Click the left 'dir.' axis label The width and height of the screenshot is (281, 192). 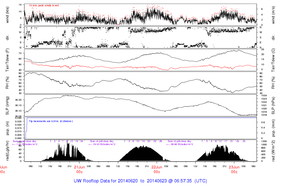coord(8,37)
